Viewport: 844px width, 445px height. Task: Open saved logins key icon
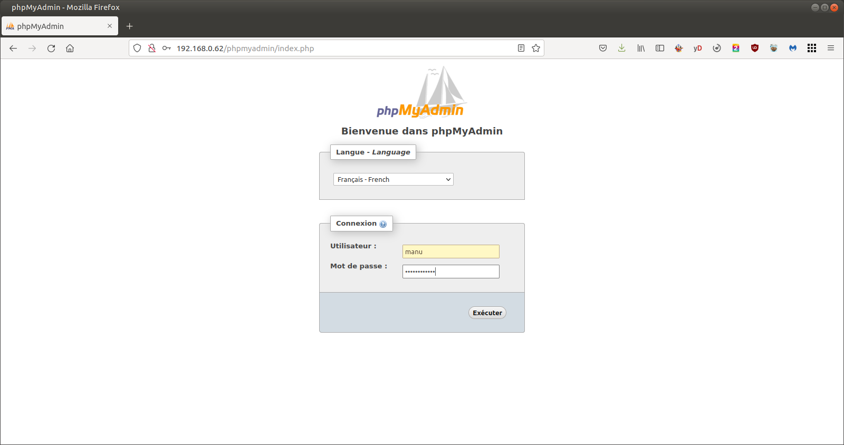coord(167,48)
